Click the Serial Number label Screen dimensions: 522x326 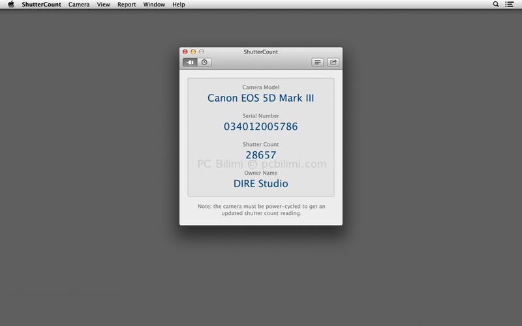(x=260, y=116)
